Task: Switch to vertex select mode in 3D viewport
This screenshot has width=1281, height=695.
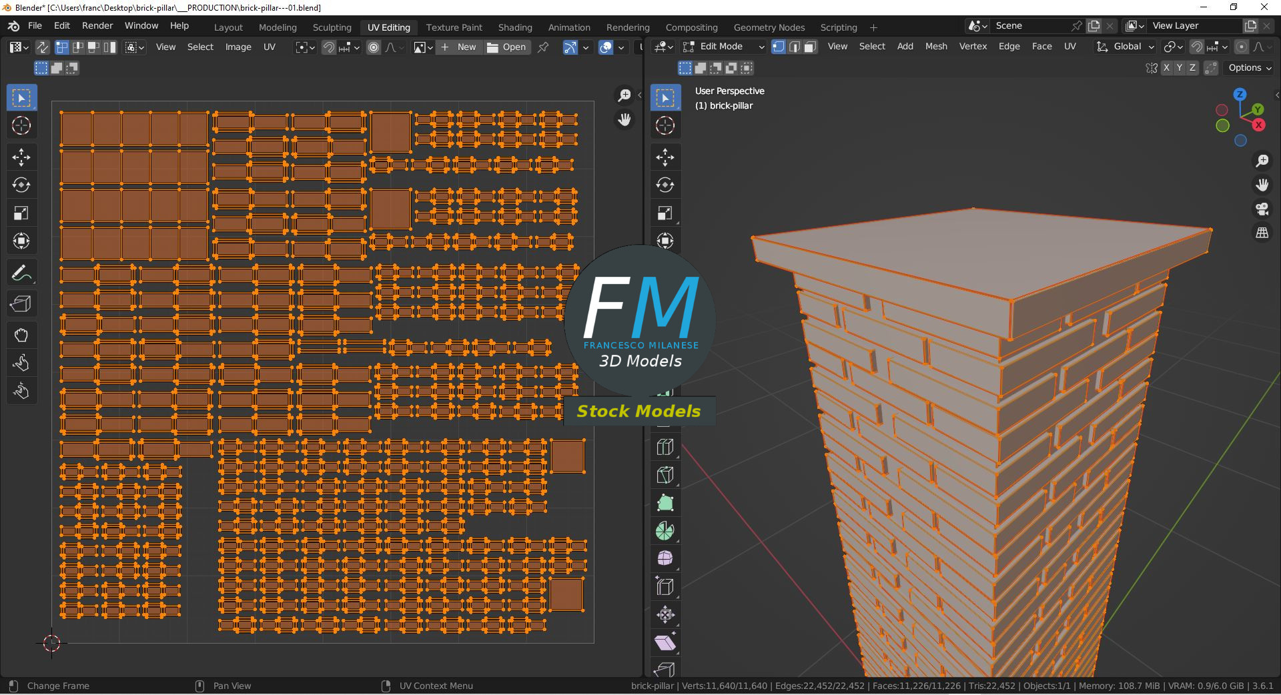Action: click(779, 47)
